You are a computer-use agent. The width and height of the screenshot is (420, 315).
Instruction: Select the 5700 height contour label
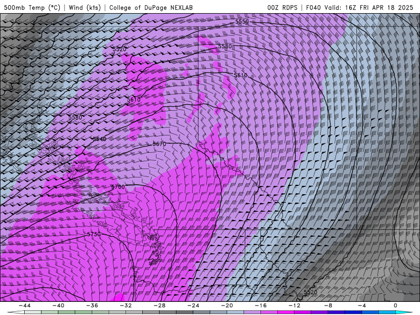(x=118, y=187)
